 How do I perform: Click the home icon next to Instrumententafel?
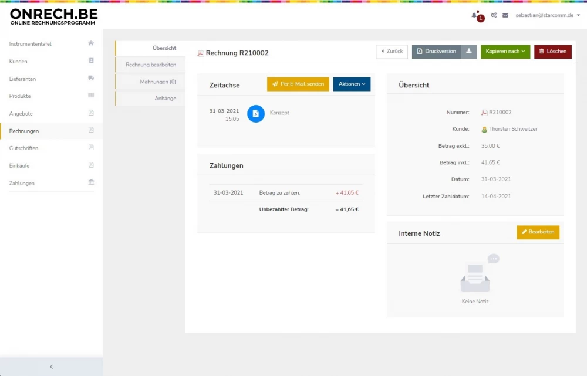tap(91, 43)
